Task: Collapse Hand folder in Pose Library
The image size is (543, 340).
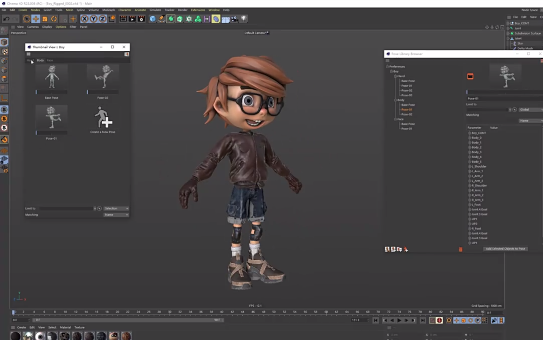Action: [x=395, y=76]
